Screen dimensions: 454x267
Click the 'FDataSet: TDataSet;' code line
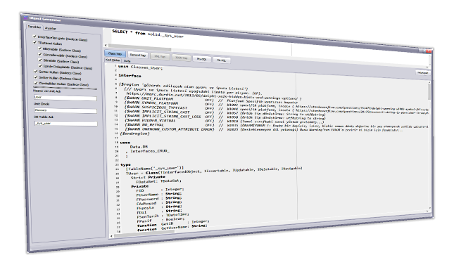coord(158,182)
